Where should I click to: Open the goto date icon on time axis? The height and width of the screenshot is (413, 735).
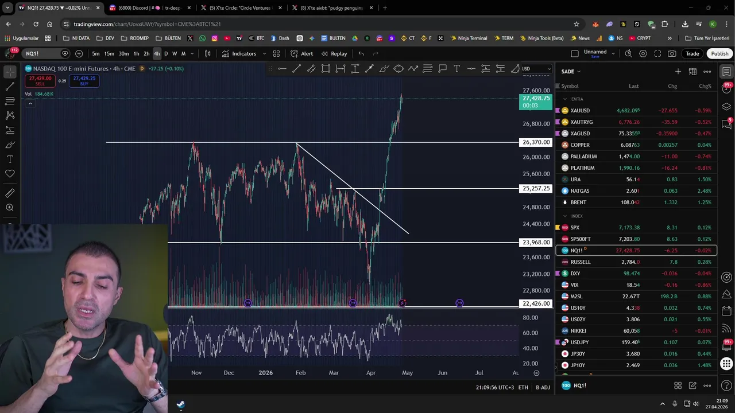click(536, 373)
